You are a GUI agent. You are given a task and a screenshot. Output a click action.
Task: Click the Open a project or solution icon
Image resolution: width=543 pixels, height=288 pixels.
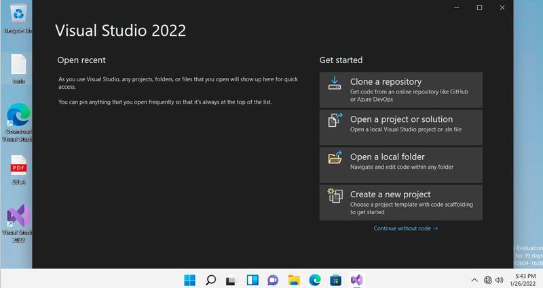335,120
